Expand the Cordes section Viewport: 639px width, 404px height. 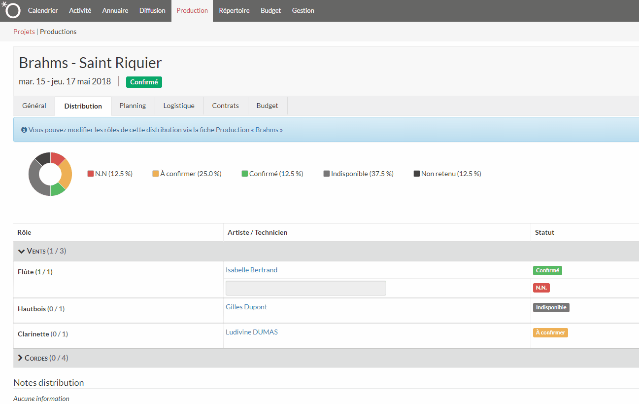[x=21, y=358]
